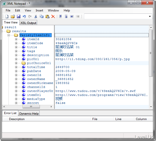Click the blue element ball beside secret
The height and width of the screenshot is (141, 156).
point(24,103)
